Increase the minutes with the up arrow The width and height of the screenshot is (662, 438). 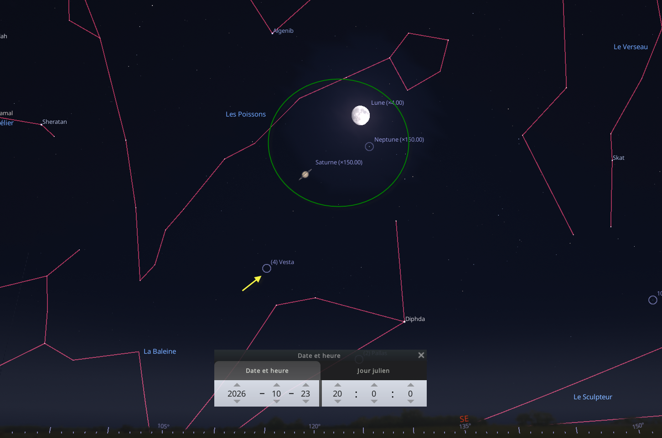coord(374,385)
